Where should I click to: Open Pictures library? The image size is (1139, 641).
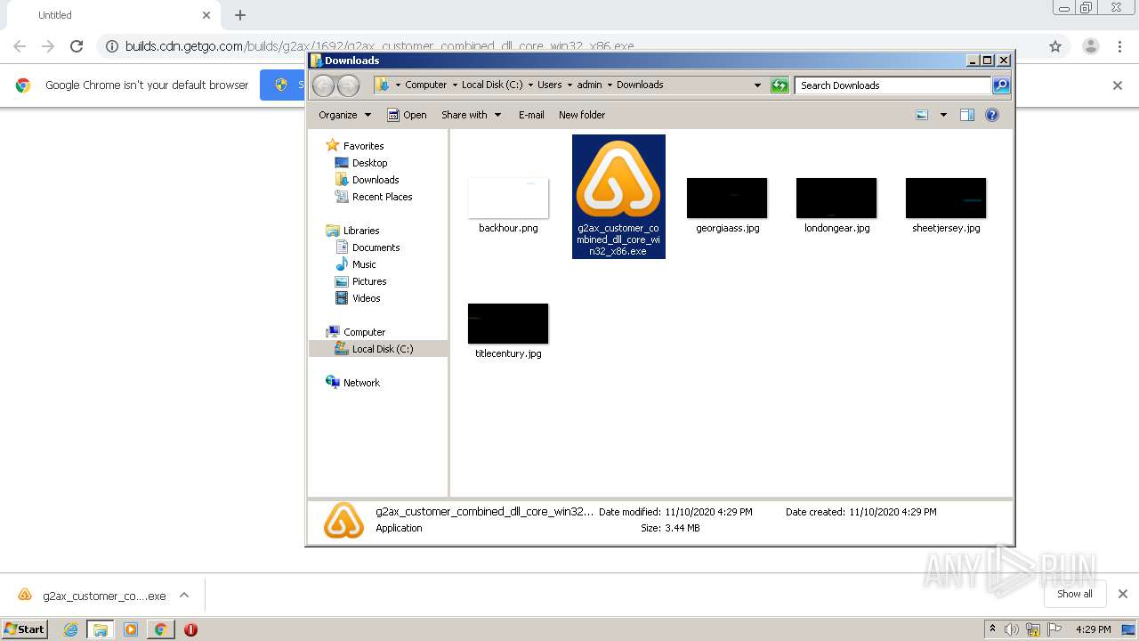360,281
